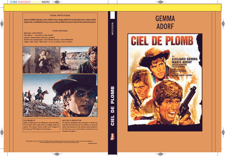Click the top-left registration crosshair mark

click(x=57, y=2)
